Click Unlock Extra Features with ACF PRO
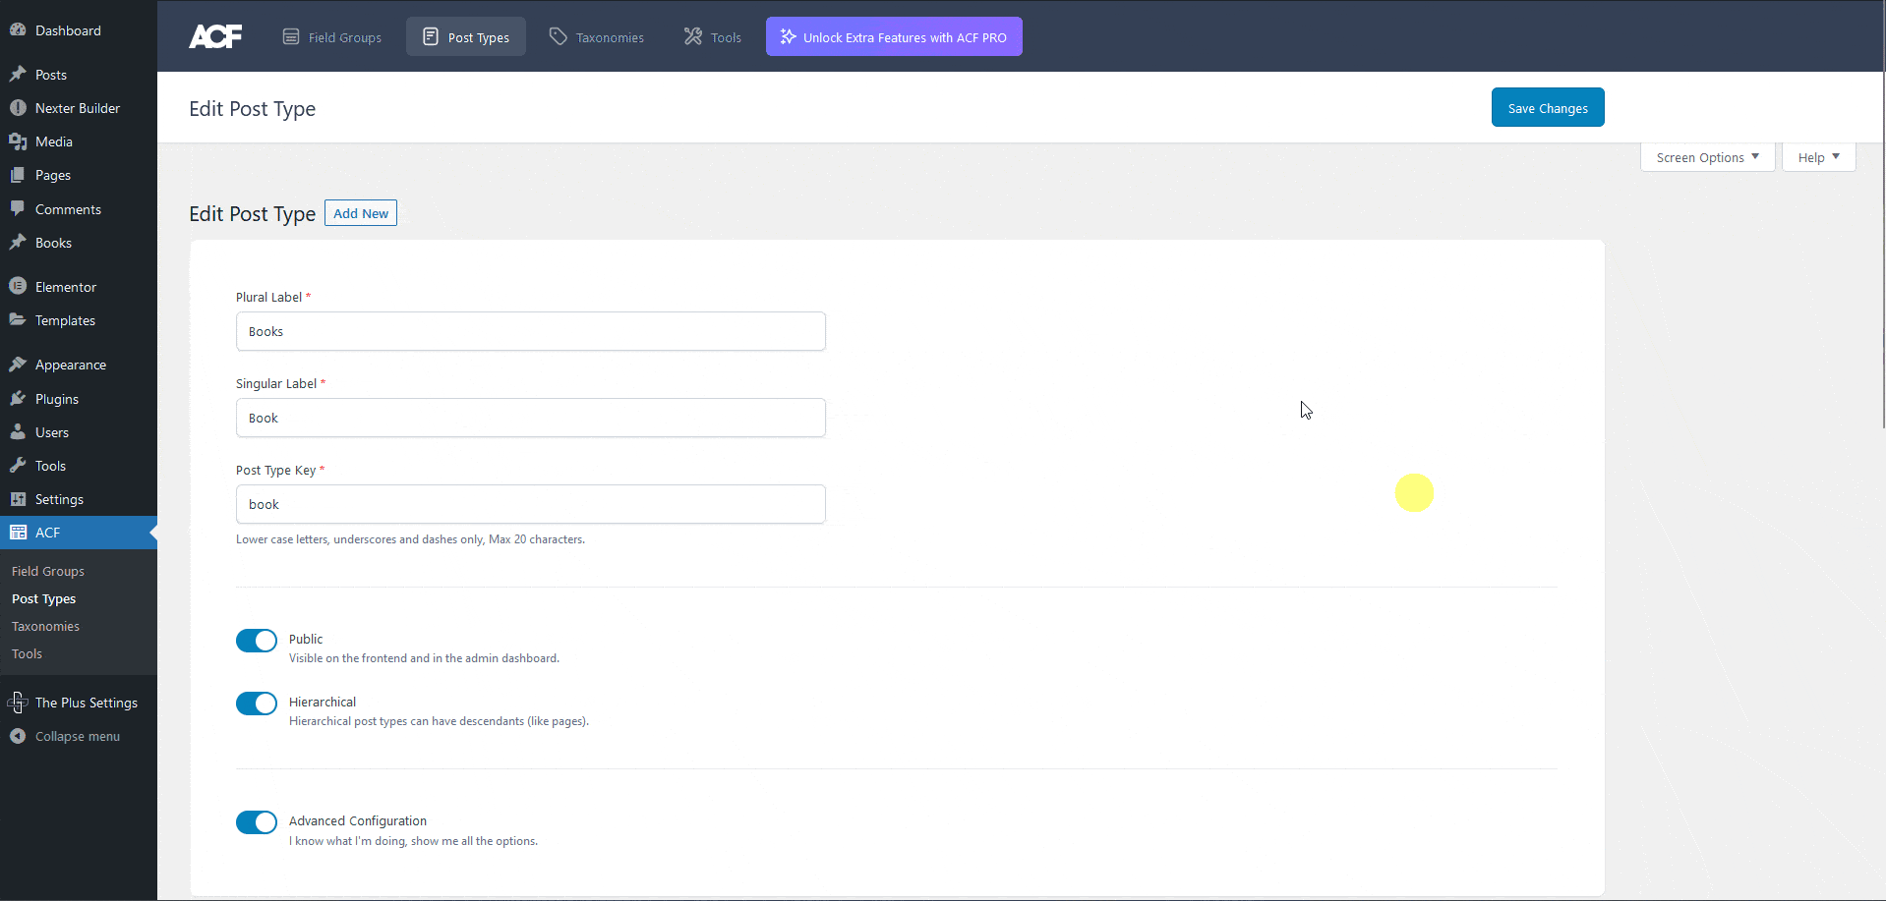 893,36
